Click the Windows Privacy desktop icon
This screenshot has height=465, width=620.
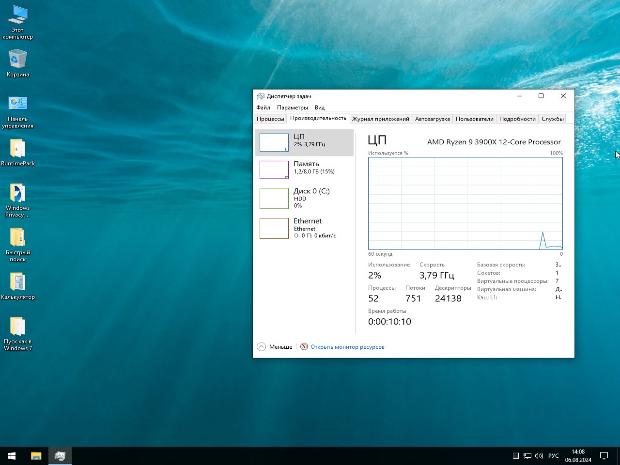point(18,194)
